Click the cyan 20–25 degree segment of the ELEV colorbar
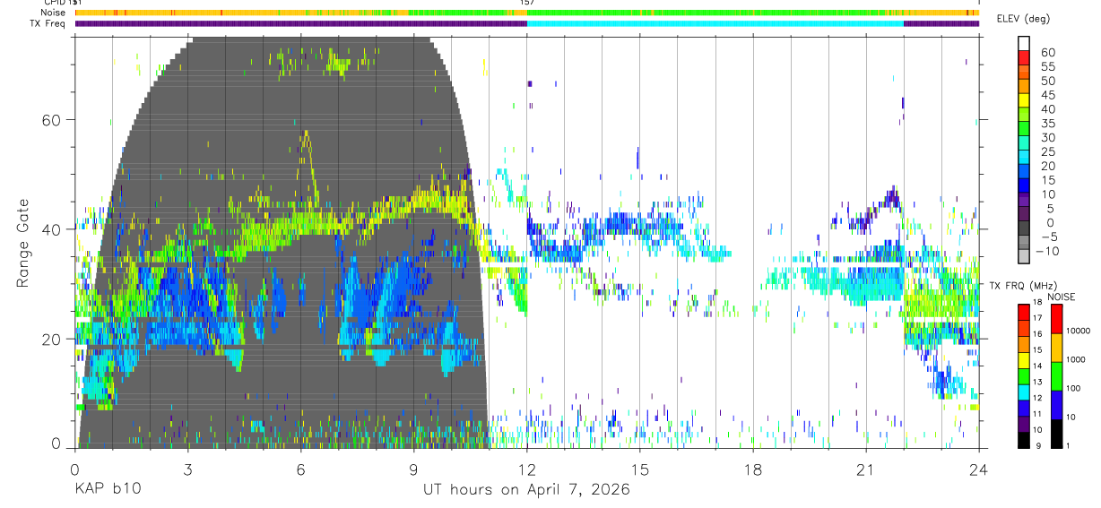The height and width of the screenshot is (508, 1101). point(1025,159)
